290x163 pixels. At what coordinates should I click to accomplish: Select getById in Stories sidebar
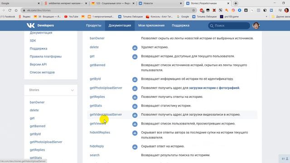35,134
